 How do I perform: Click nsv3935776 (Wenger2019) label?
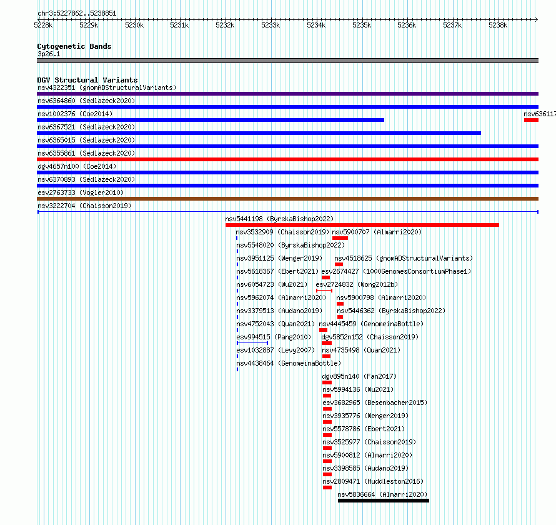click(365, 416)
